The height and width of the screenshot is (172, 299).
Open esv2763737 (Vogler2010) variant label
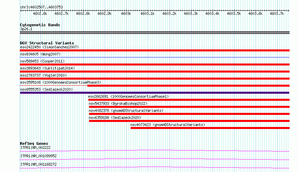[43, 75]
